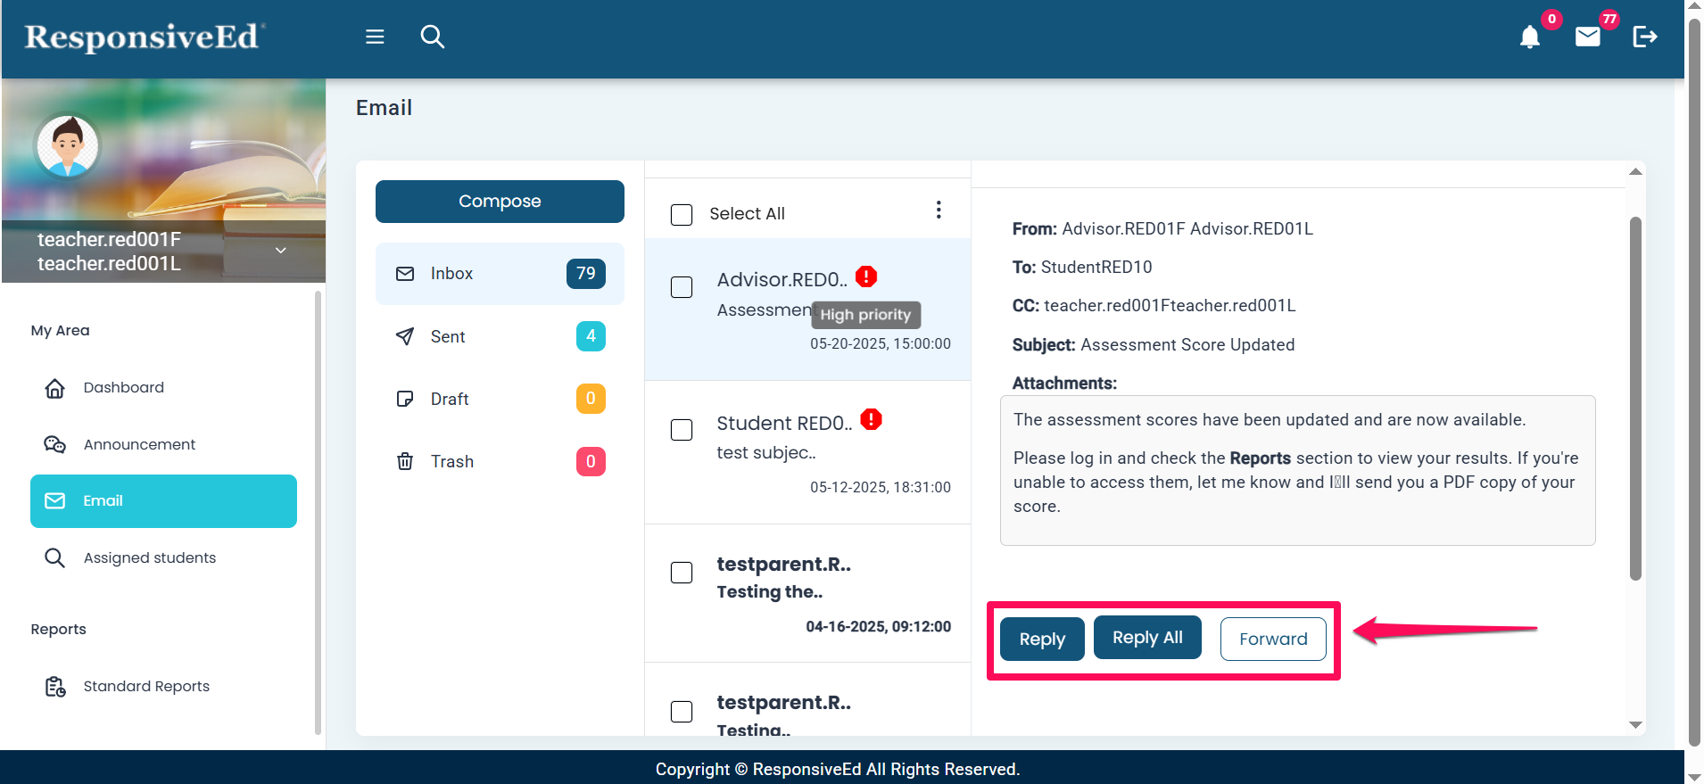The image size is (1704, 784).
Task: Click the logout icon
Action: click(x=1644, y=37)
